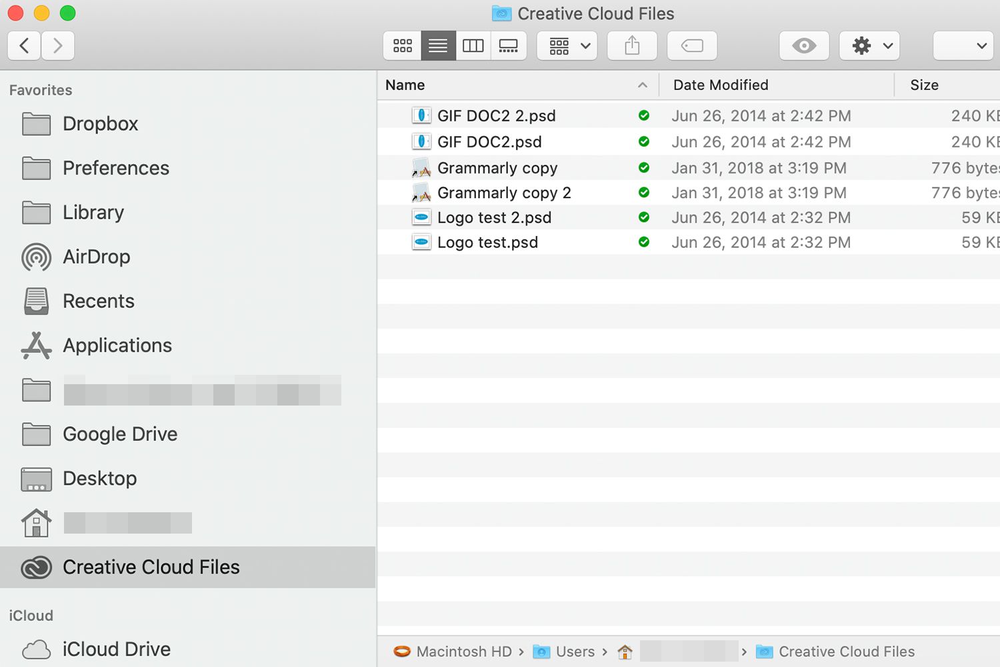
Task: Click the Dropbox folder icon
Action: tap(36, 124)
